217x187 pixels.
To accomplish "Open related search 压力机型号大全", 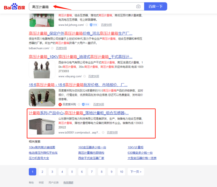I will [x=39, y=158].
